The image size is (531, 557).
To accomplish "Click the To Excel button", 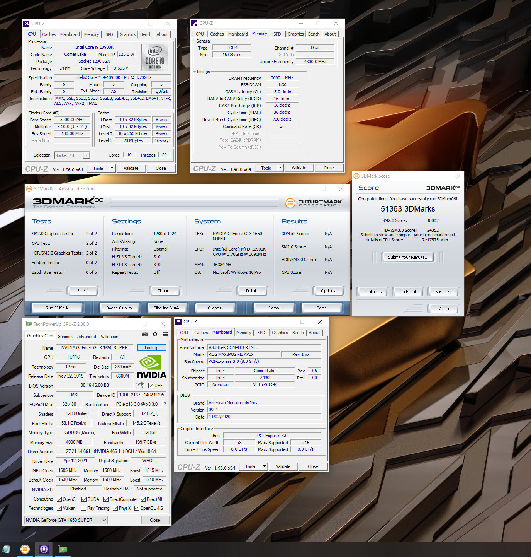I will pyautogui.click(x=408, y=292).
